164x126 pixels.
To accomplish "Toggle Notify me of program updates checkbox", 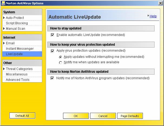I will pos(53,78).
